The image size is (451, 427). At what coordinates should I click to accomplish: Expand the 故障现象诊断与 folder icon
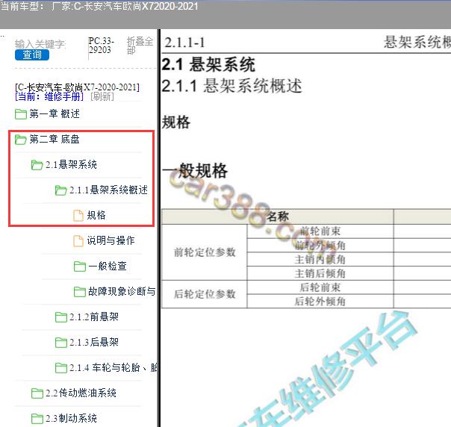coord(80,292)
